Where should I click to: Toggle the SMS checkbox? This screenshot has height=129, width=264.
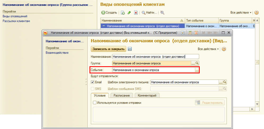[93, 89]
